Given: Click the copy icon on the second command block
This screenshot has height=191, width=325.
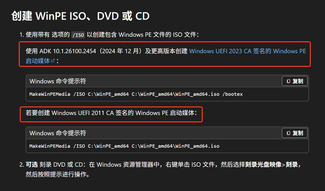Looking at the screenshot, I should tap(288, 133).
